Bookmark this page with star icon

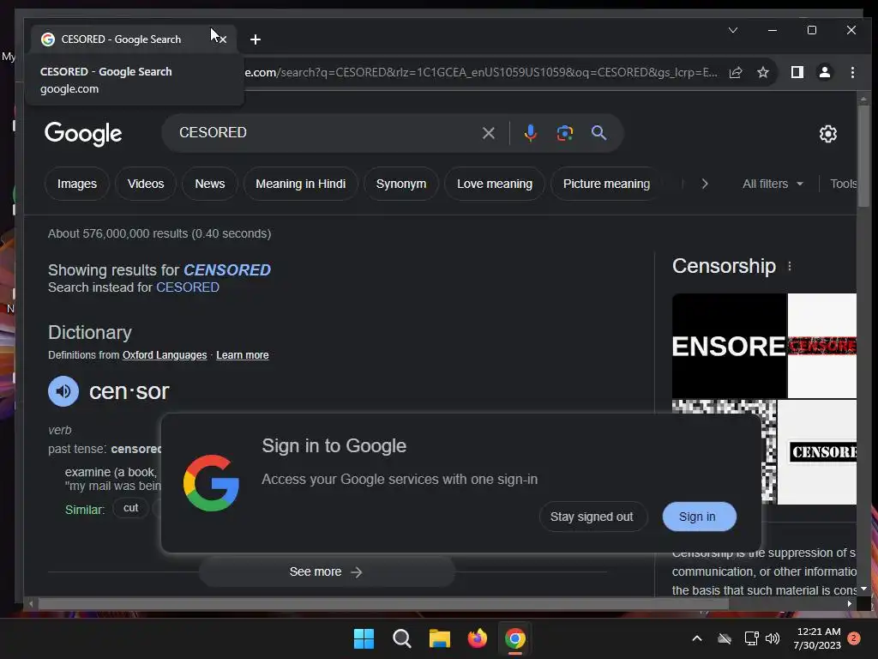tap(762, 72)
